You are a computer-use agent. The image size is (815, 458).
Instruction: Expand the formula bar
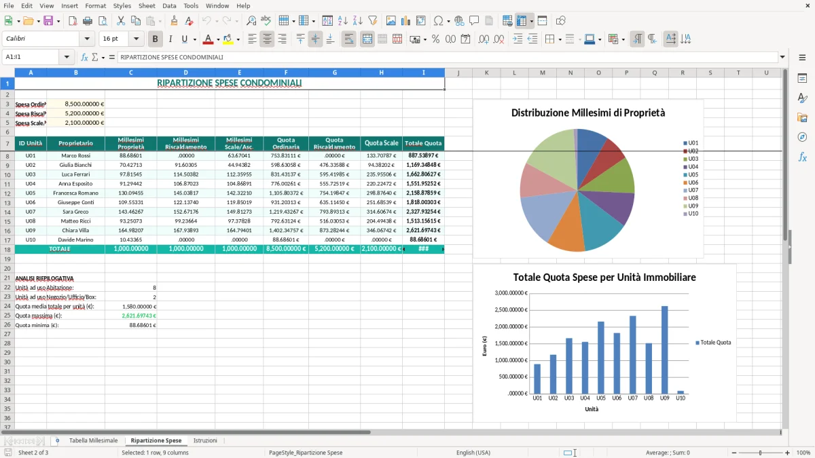tap(782, 57)
